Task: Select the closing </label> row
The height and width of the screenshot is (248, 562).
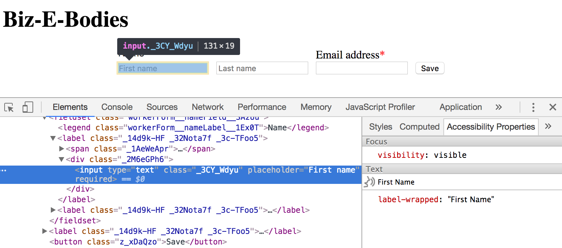Action: 77,199
